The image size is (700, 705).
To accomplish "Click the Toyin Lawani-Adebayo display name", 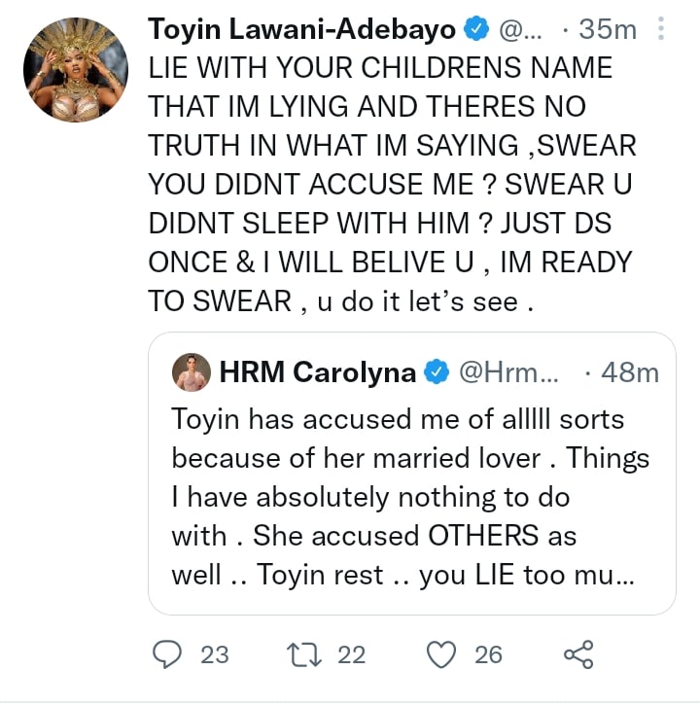I will pos(303,30).
